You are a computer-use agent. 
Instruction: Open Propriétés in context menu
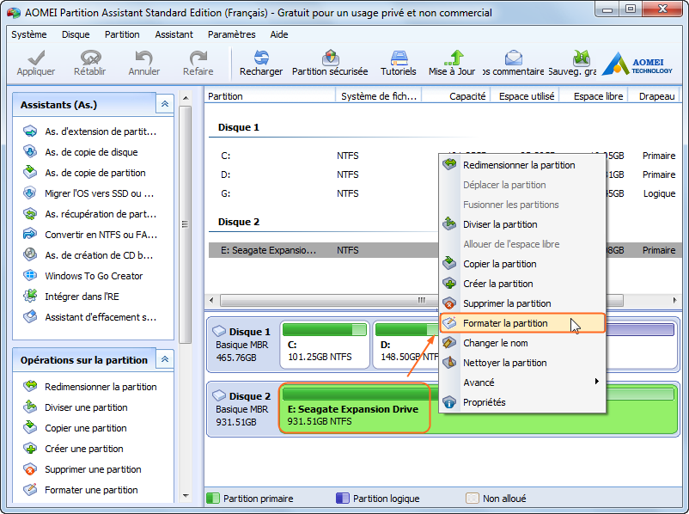(x=522, y=403)
